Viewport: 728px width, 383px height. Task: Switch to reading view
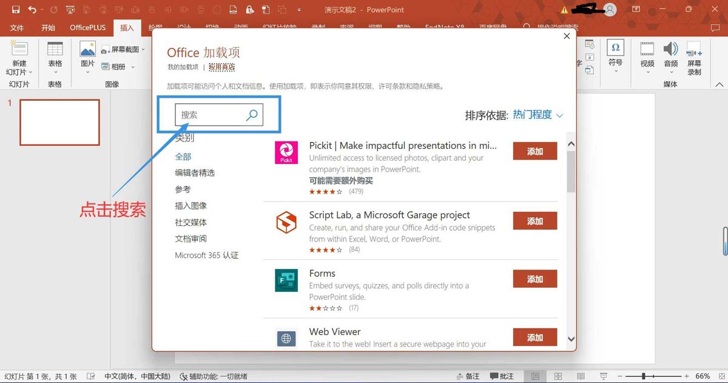(581, 376)
